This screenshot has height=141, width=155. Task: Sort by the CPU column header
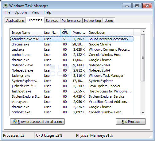coord(65,33)
